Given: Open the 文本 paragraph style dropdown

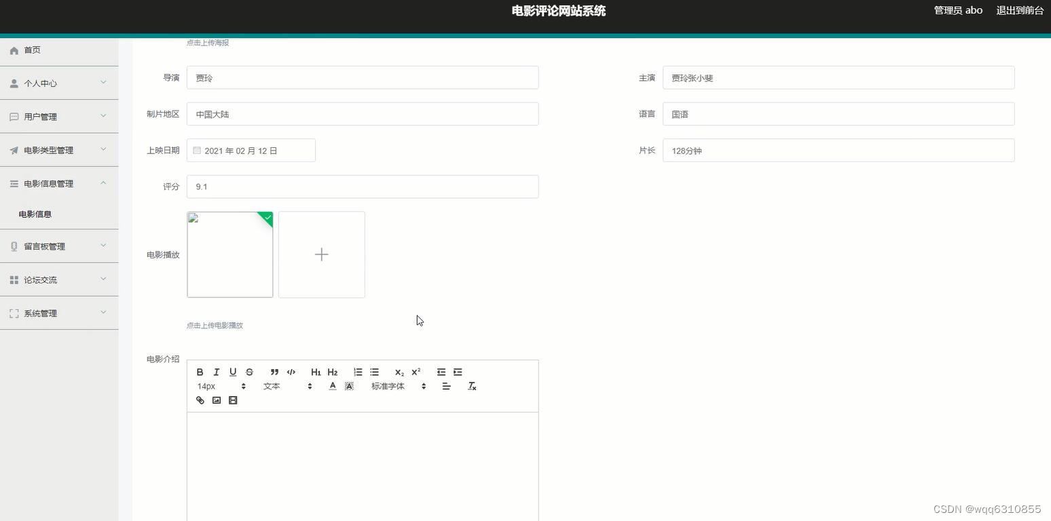Looking at the screenshot, I should (x=288, y=386).
